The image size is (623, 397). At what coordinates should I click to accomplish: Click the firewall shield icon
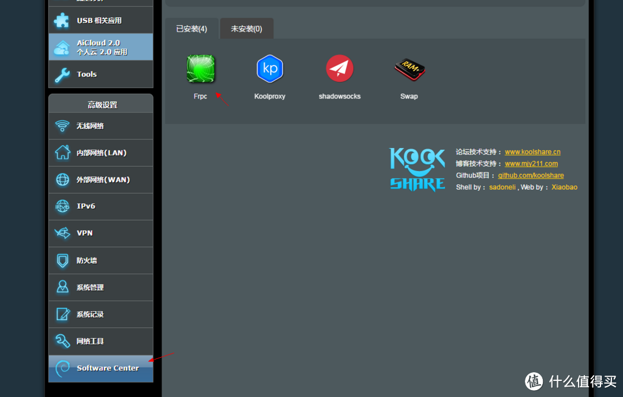tap(62, 260)
